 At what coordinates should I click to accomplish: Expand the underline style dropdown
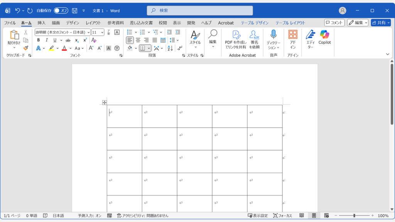(x=61, y=40)
